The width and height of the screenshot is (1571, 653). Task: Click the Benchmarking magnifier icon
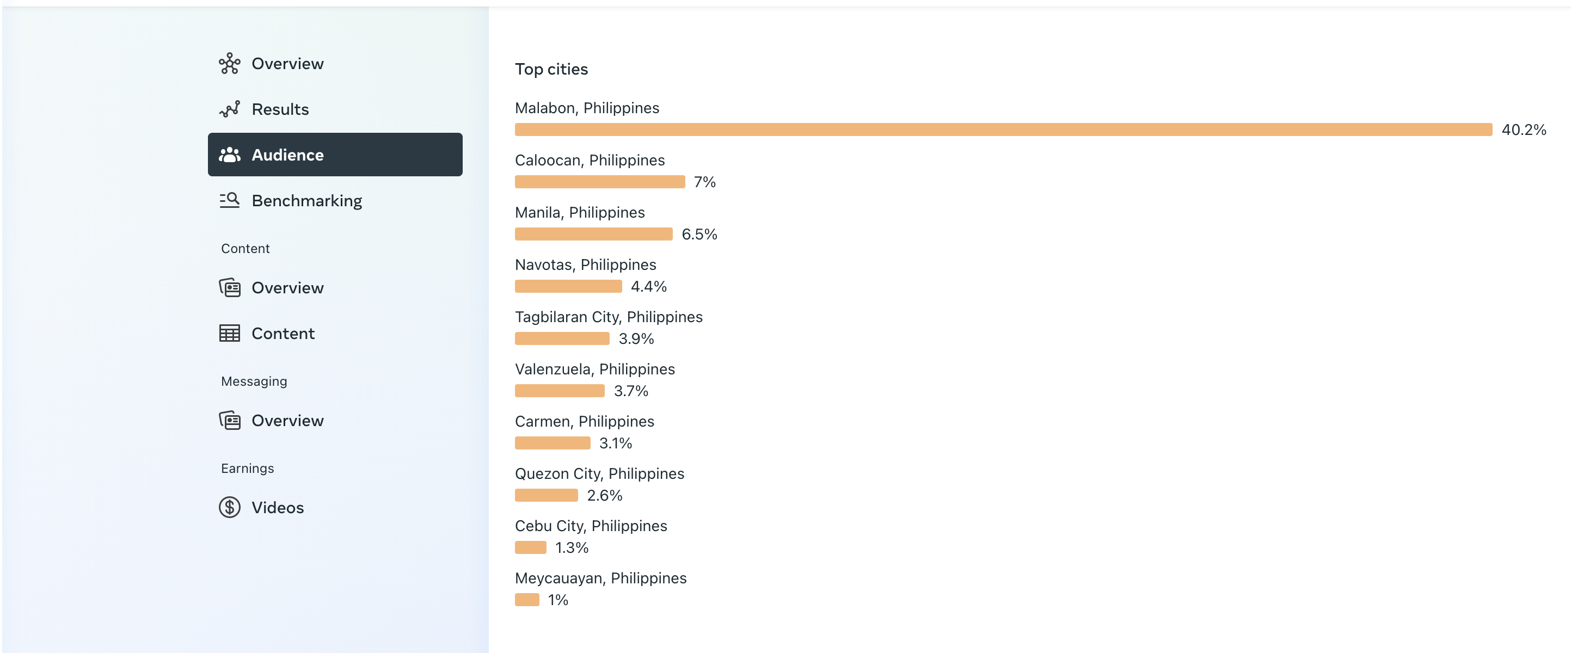point(229,201)
